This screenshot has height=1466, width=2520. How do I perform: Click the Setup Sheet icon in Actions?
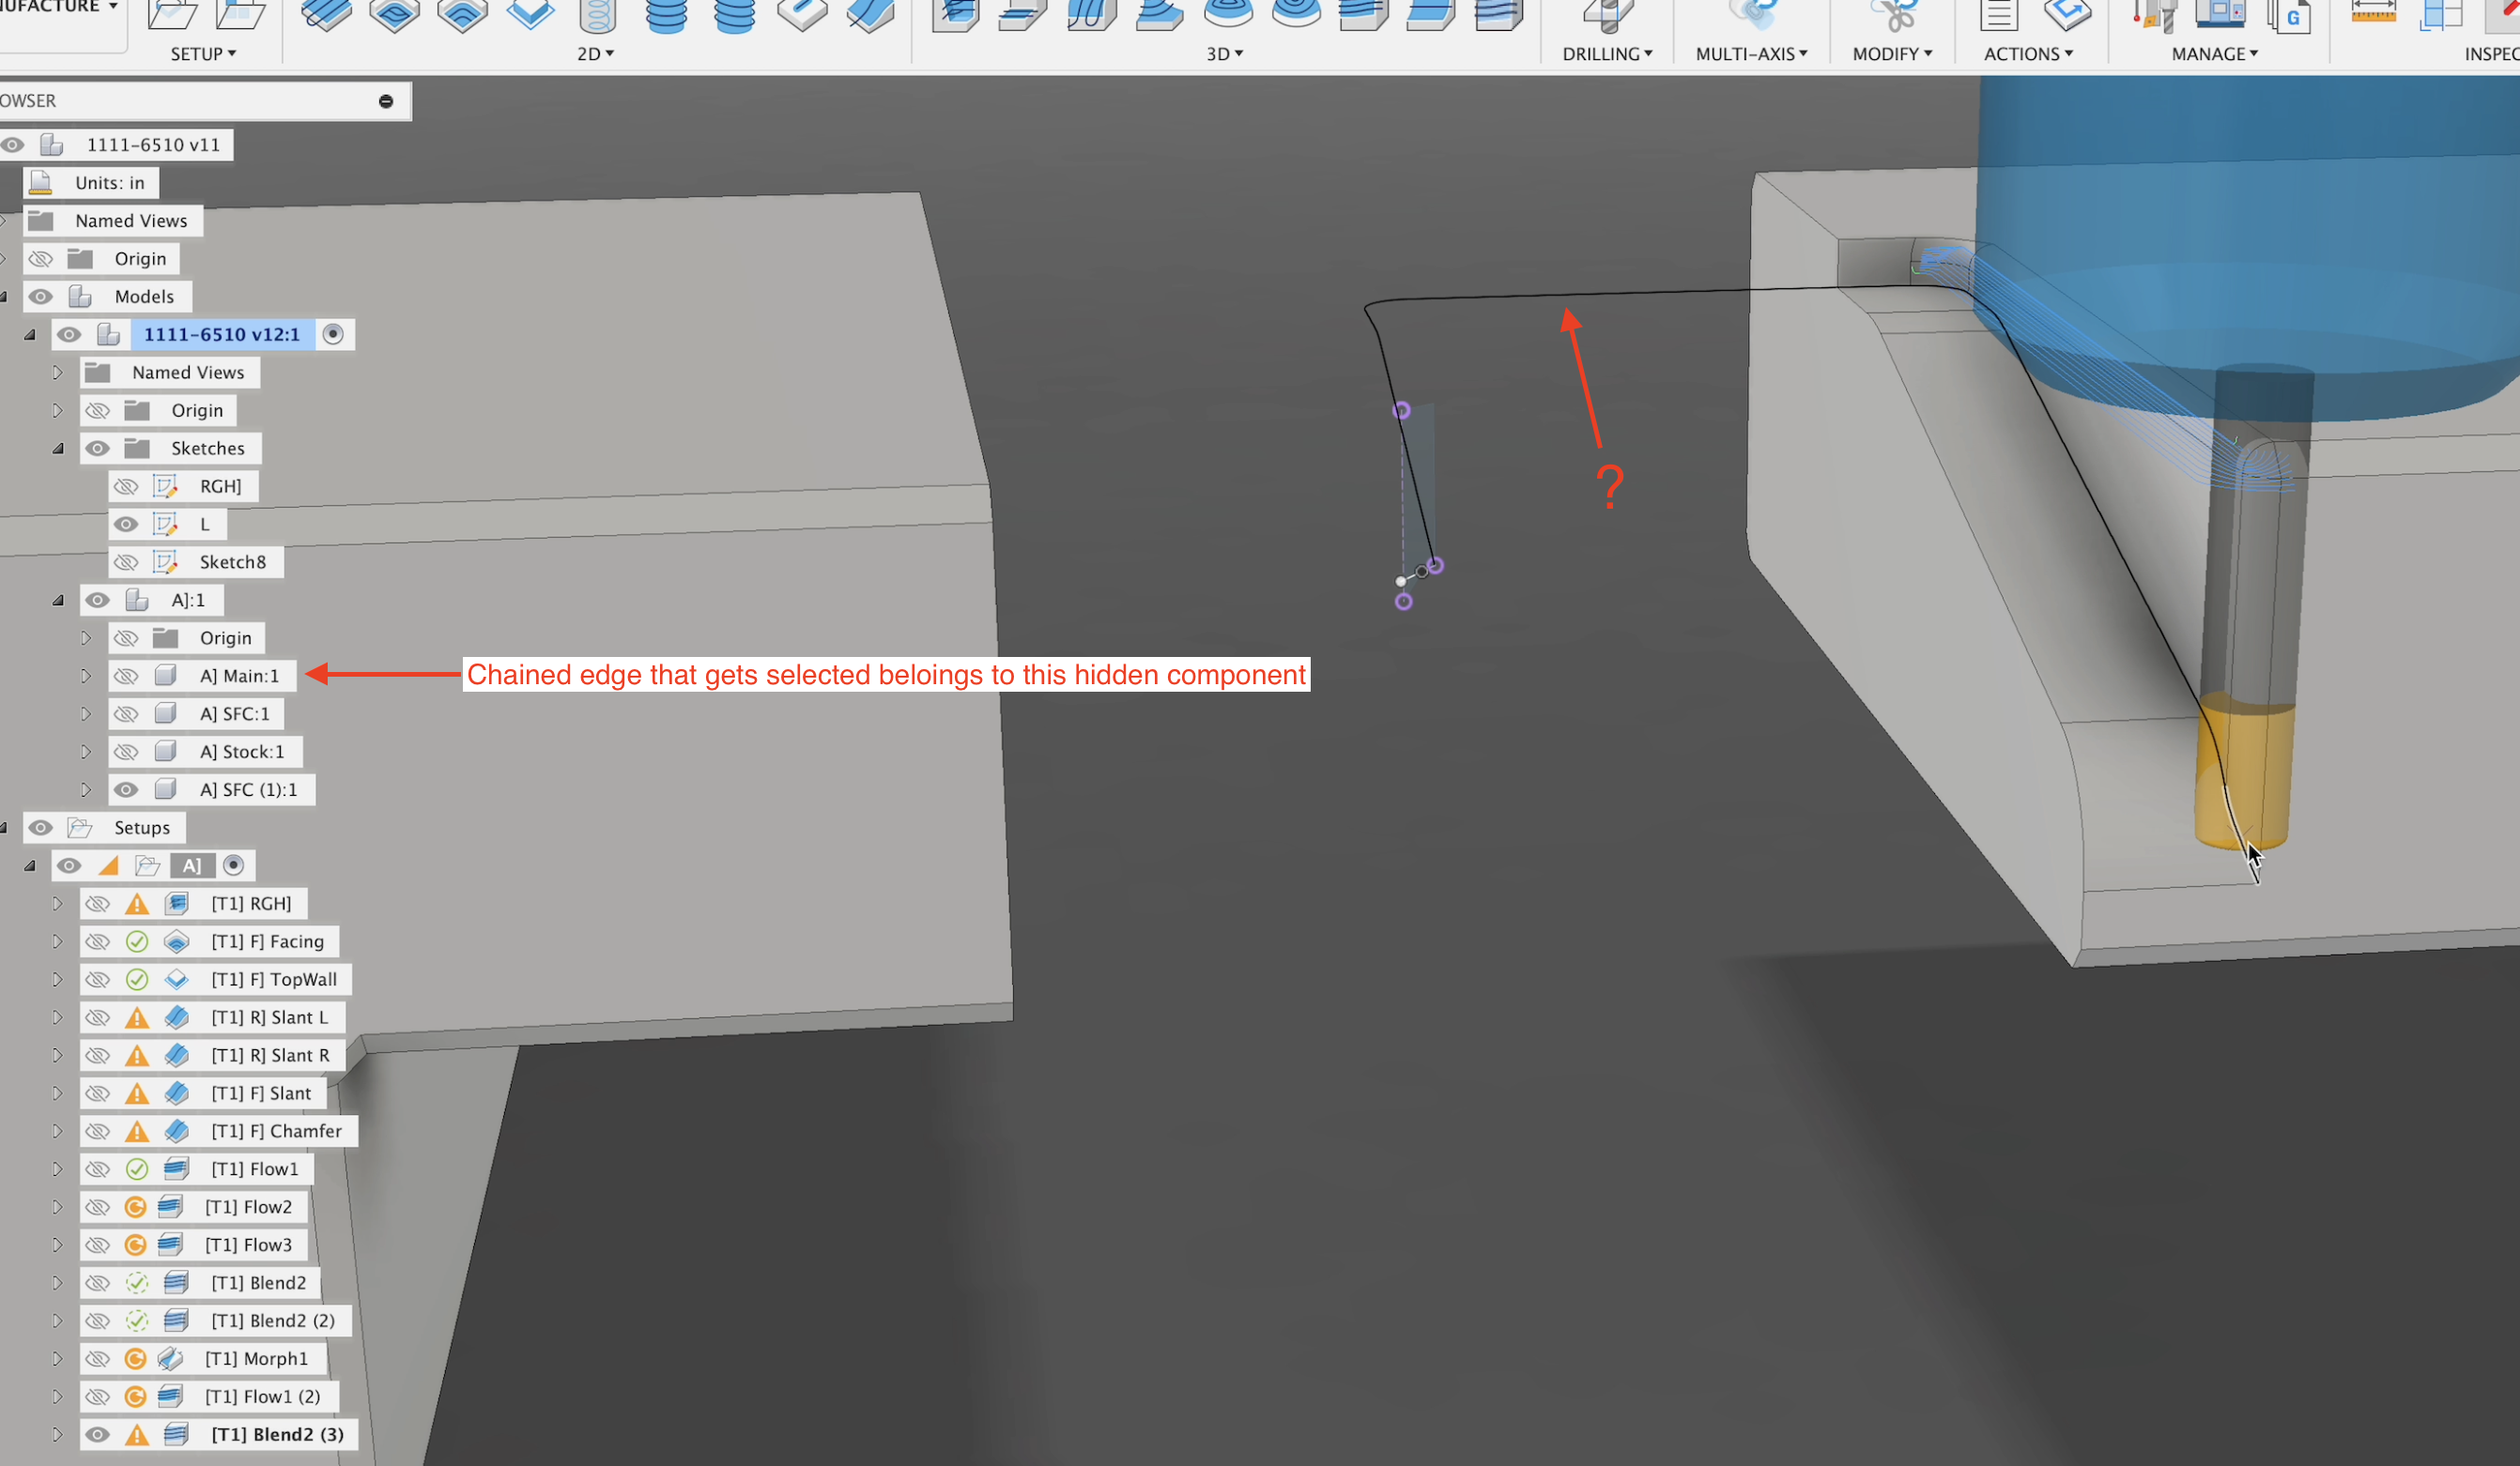click(x=1999, y=14)
